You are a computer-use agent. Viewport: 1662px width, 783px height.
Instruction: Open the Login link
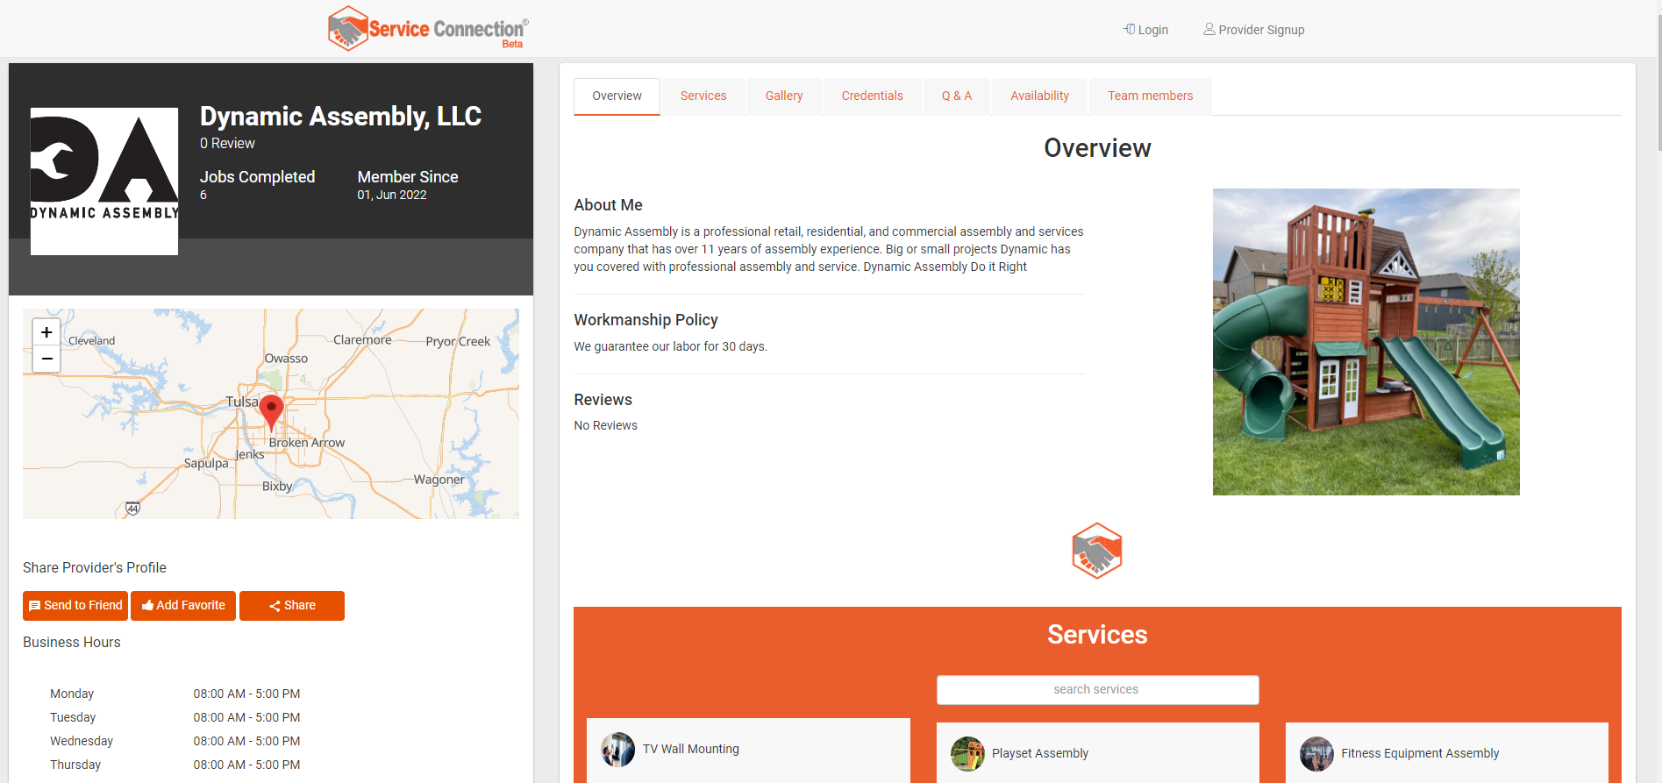point(1145,30)
